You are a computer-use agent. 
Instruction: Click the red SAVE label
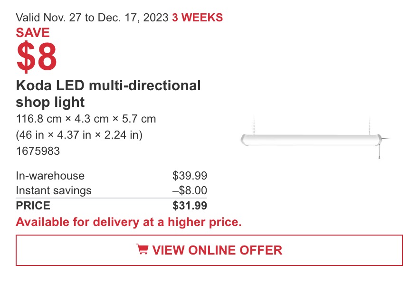click(x=33, y=33)
